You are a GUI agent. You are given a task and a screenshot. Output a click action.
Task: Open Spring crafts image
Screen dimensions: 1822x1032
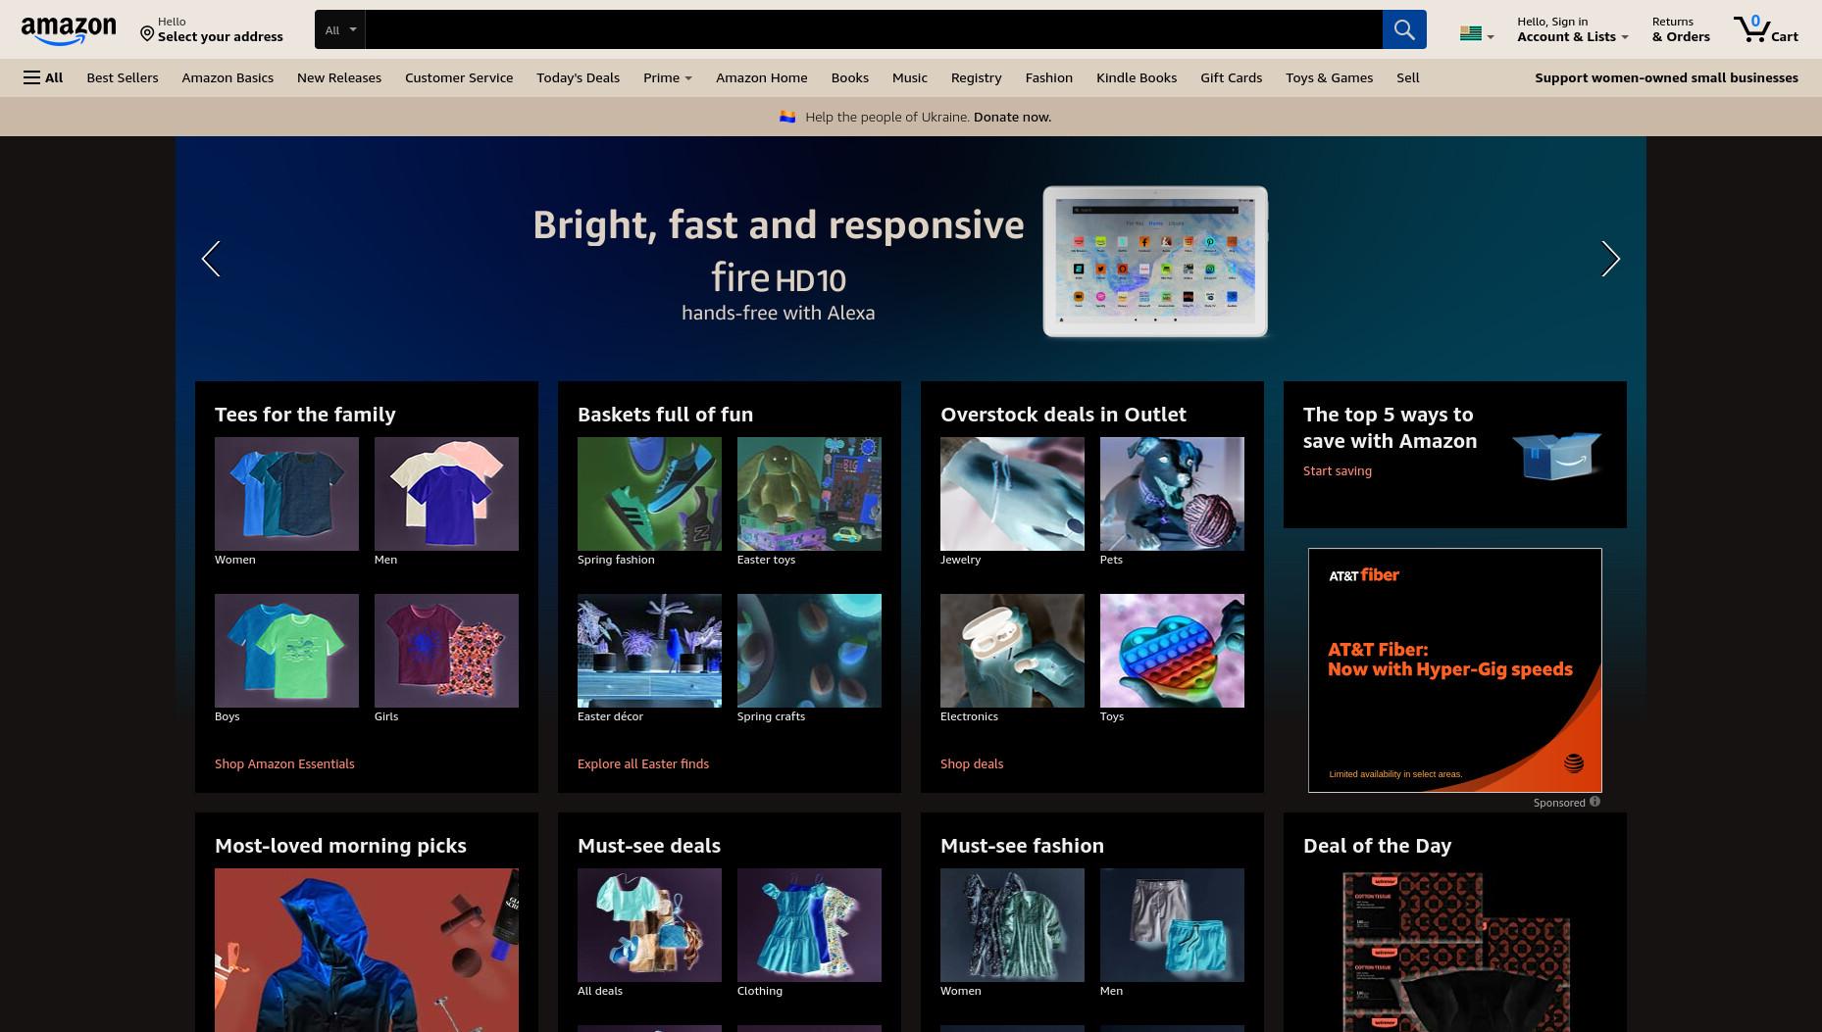(x=809, y=651)
